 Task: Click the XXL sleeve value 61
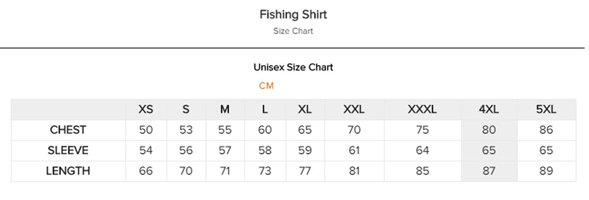354,150
